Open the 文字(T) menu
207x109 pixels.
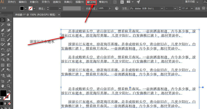(x=45, y=2)
